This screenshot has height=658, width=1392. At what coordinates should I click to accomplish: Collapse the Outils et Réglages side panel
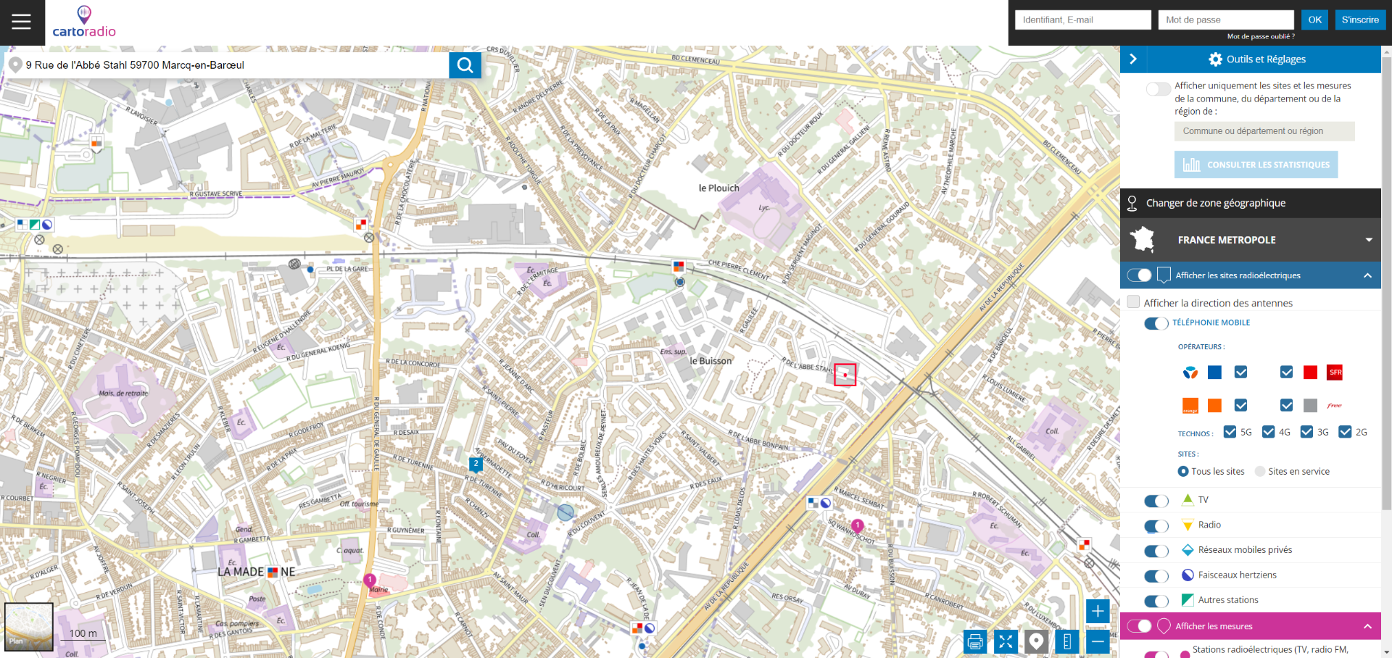(x=1133, y=59)
